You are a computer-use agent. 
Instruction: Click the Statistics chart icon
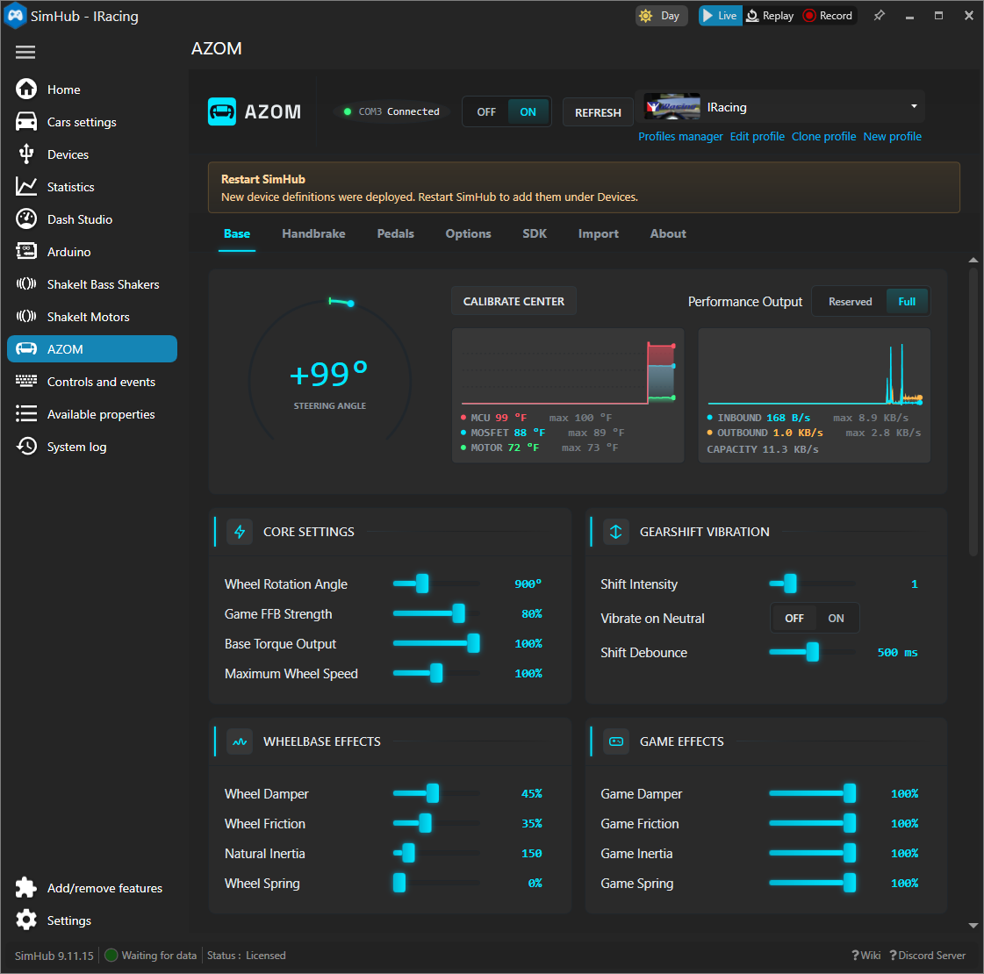26,186
